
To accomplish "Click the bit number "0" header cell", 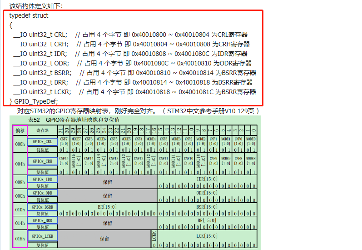I will [x=254, y=130].
